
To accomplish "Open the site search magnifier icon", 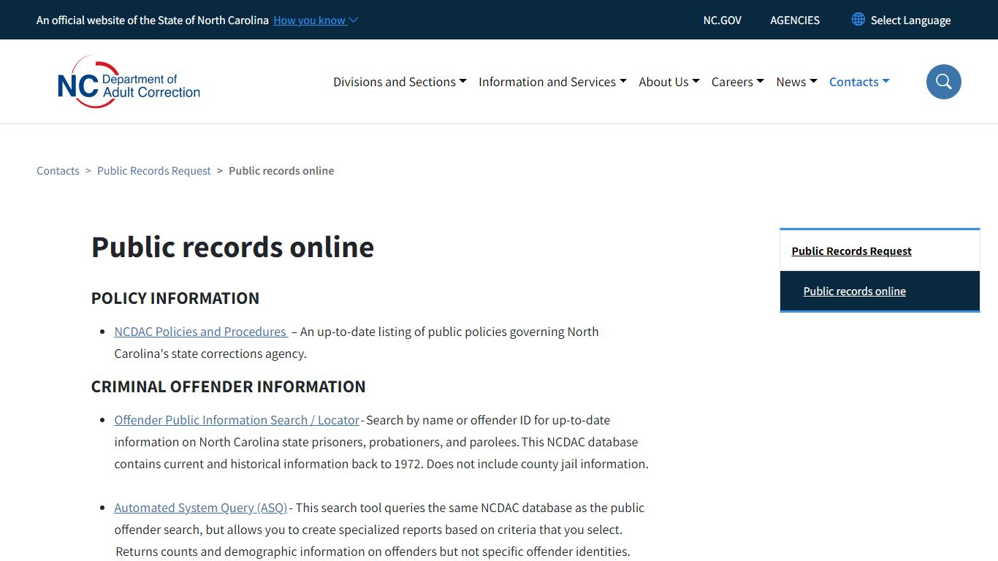I will (x=943, y=82).
